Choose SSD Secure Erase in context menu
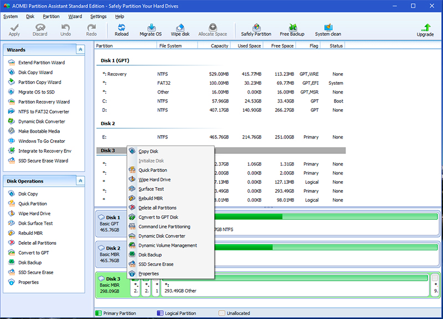 tap(171, 264)
